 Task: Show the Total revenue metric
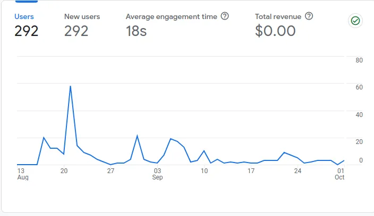[279, 16]
